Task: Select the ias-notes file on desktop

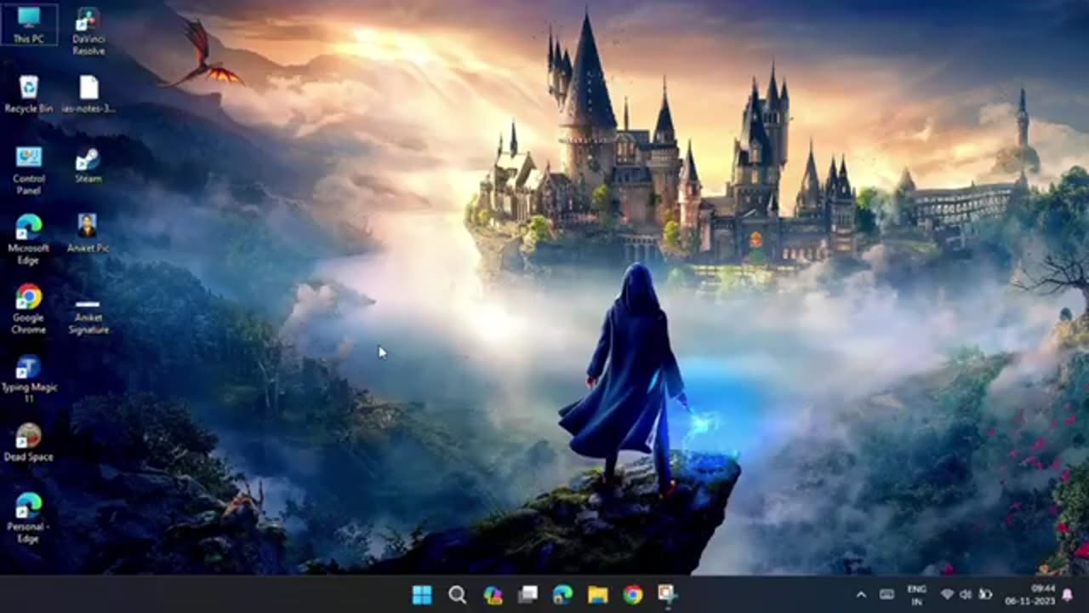Action: (88, 94)
